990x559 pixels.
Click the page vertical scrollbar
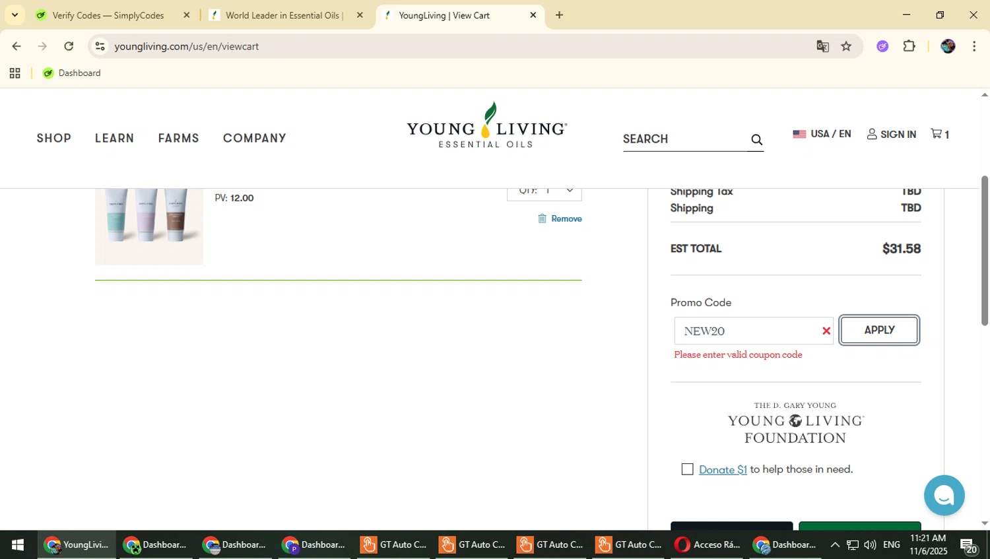click(x=984, y=251)
